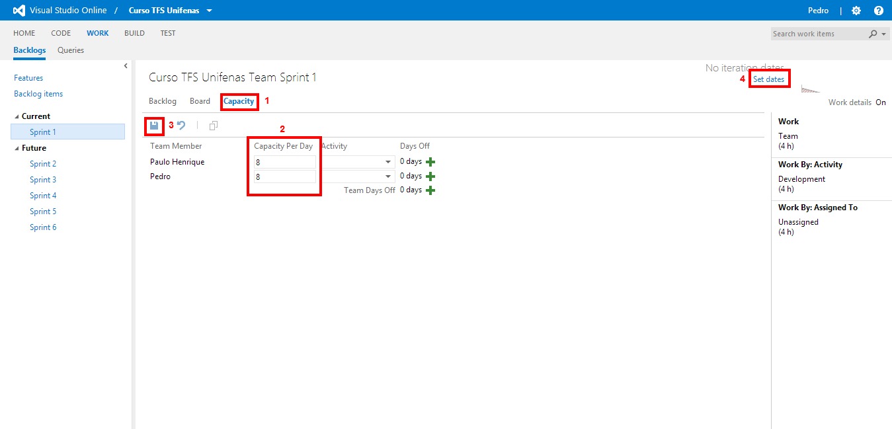Click the Visual Studio Online title text

coord(68,11)
